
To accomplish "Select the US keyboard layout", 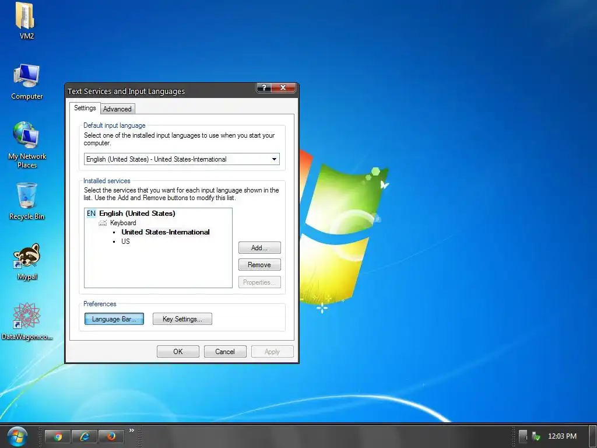I will tap(126, 242).
